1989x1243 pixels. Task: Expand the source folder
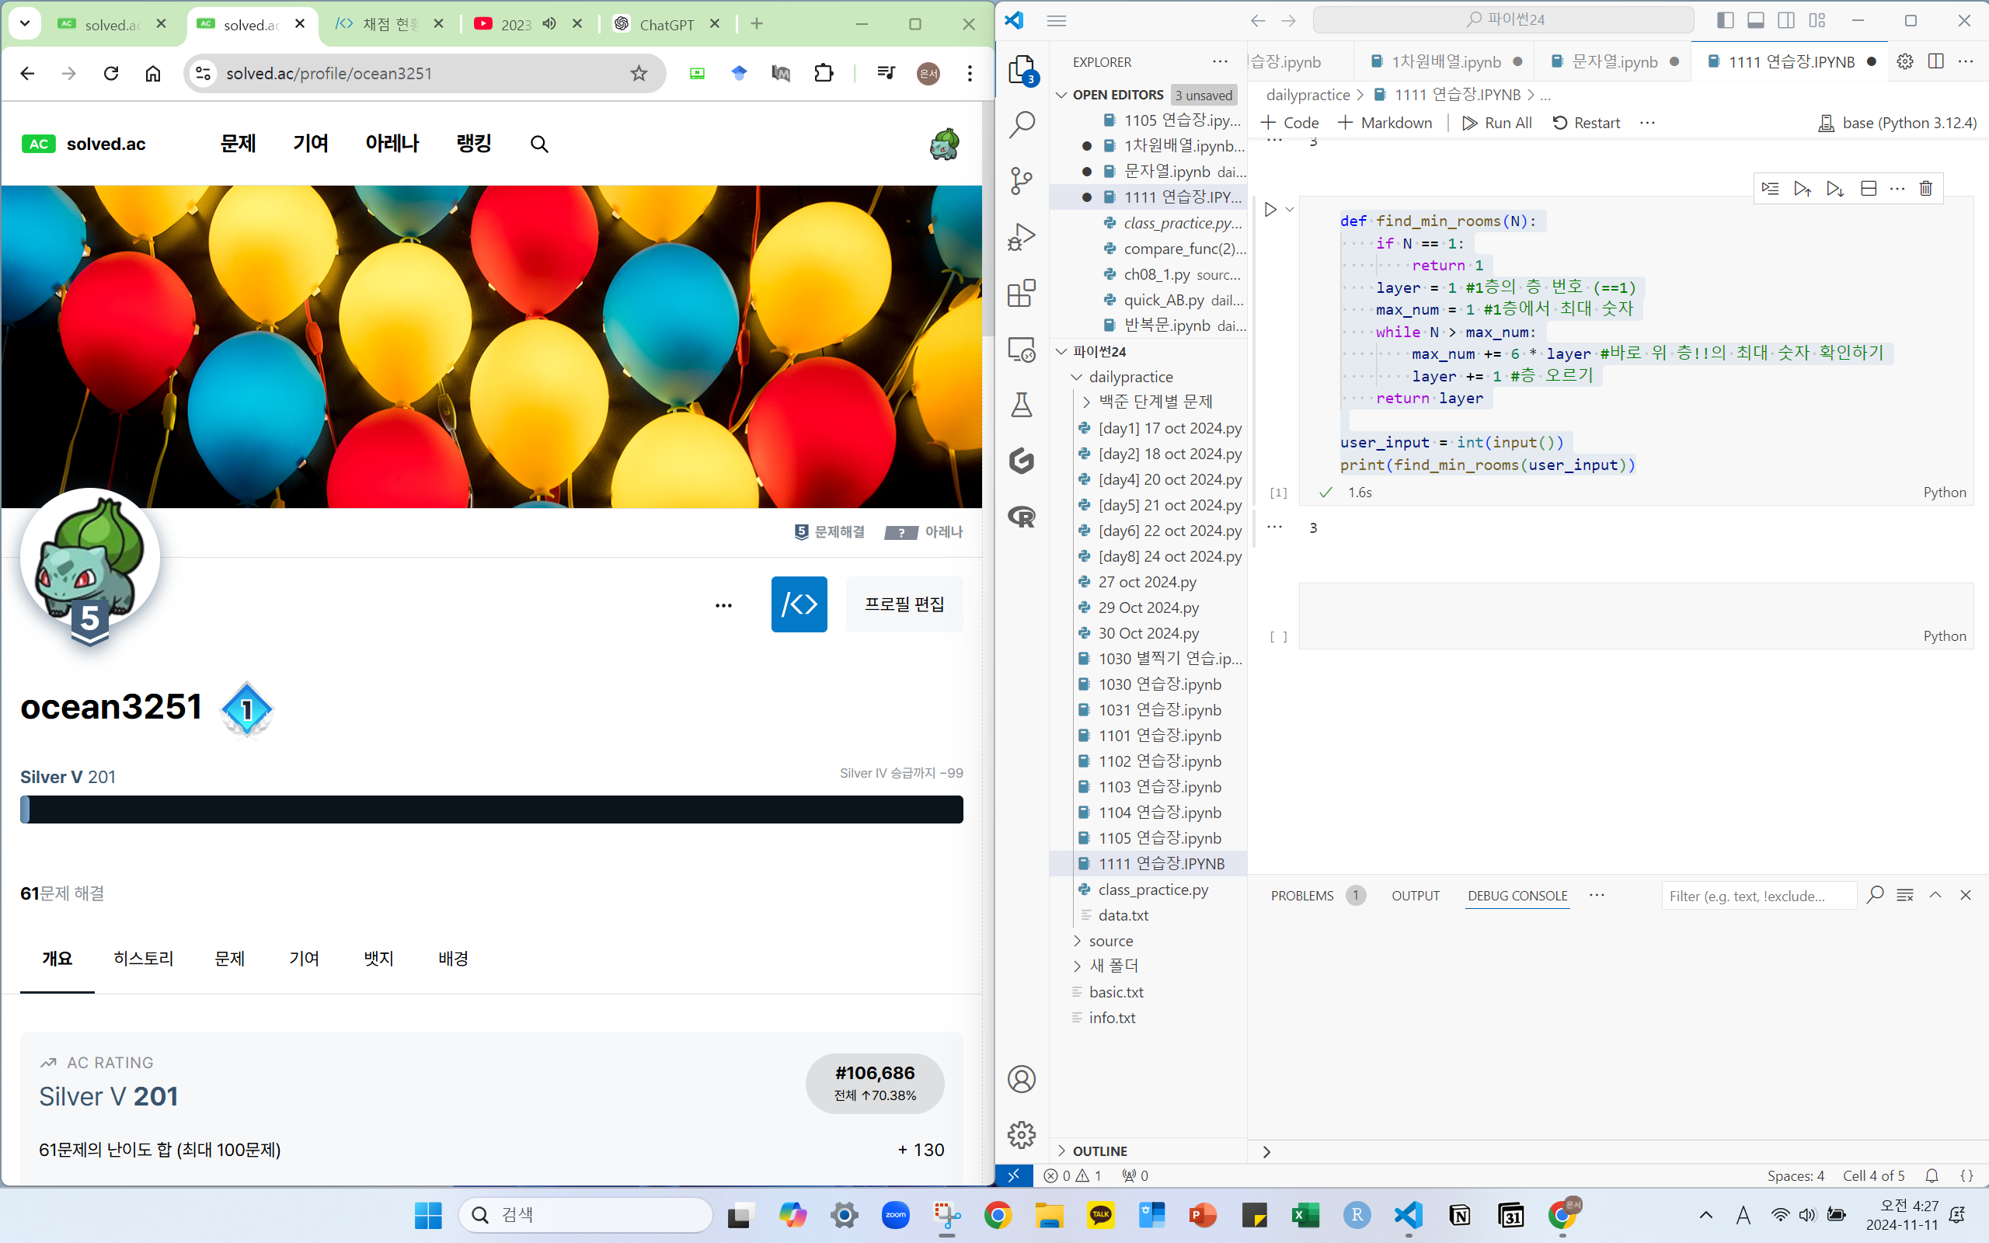coord(1110,941)
